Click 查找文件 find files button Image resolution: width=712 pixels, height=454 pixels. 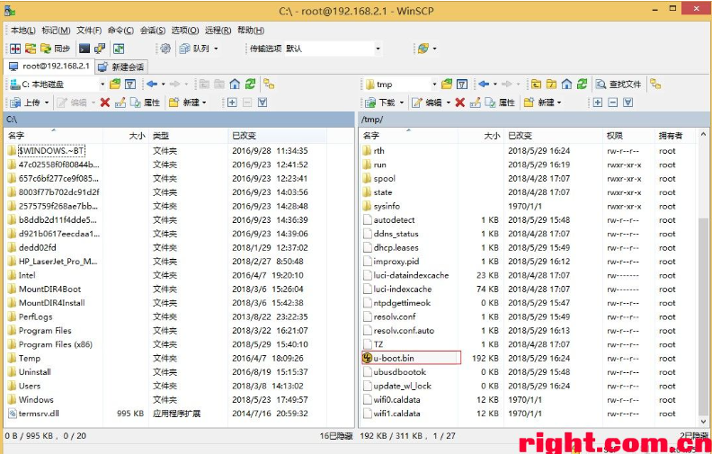[619, 84]
